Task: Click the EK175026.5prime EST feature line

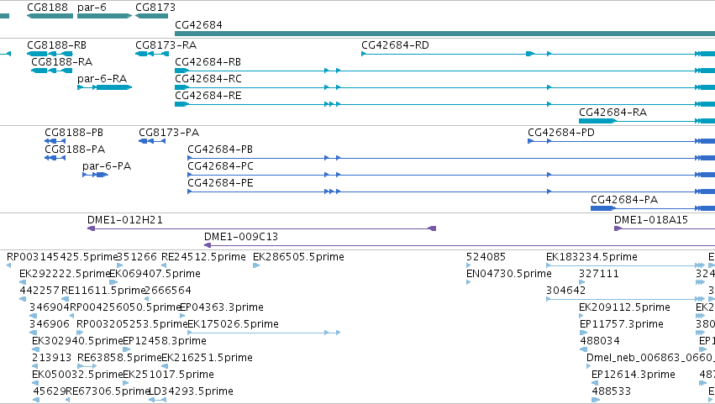Action: pos(264,333)
